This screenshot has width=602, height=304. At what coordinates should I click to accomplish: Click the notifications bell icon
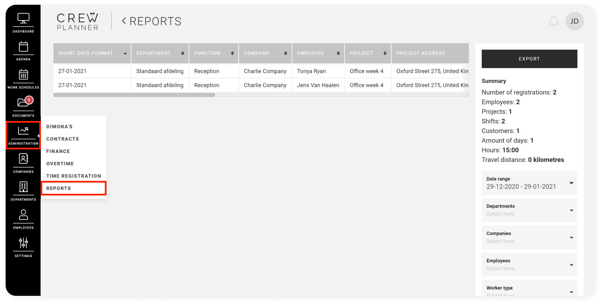coord(554,22)
